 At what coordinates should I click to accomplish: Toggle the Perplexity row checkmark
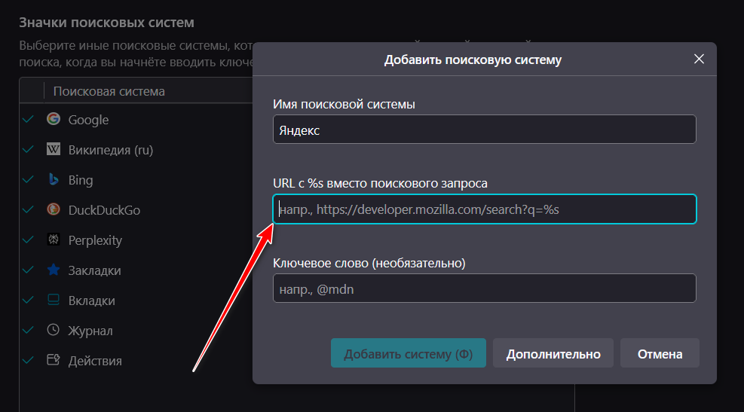click(x=29, y=240)
